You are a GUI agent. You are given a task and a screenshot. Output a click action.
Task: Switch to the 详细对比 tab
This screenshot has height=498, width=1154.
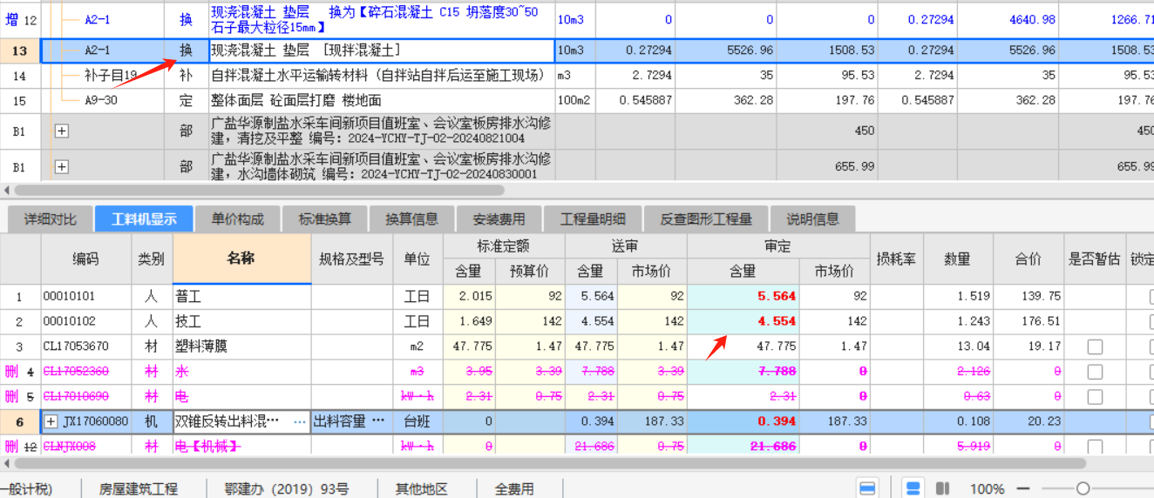pos(49,219)
